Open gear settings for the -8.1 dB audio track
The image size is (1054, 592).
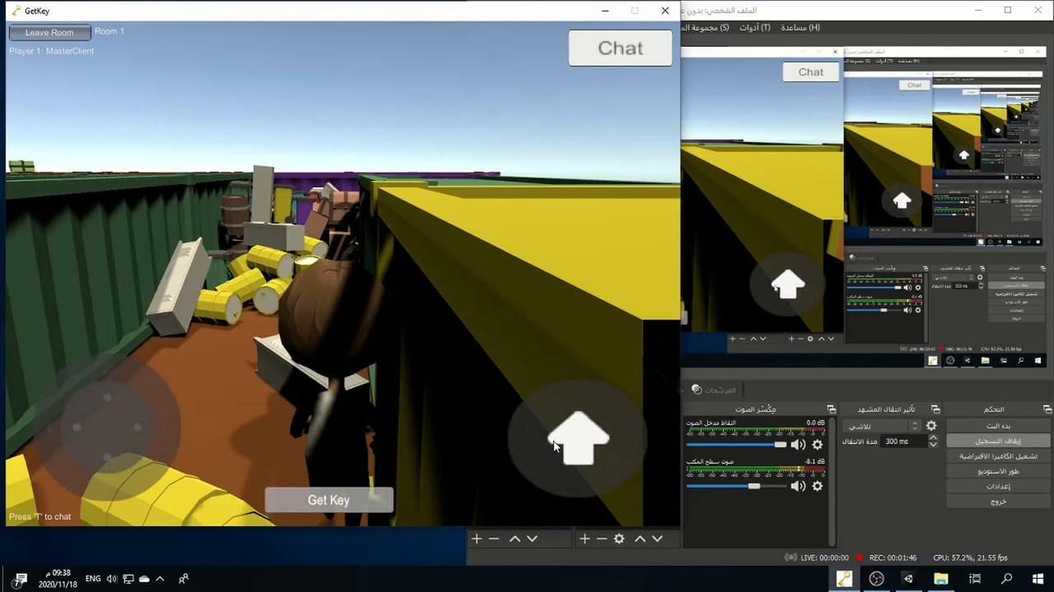point(818,486)
